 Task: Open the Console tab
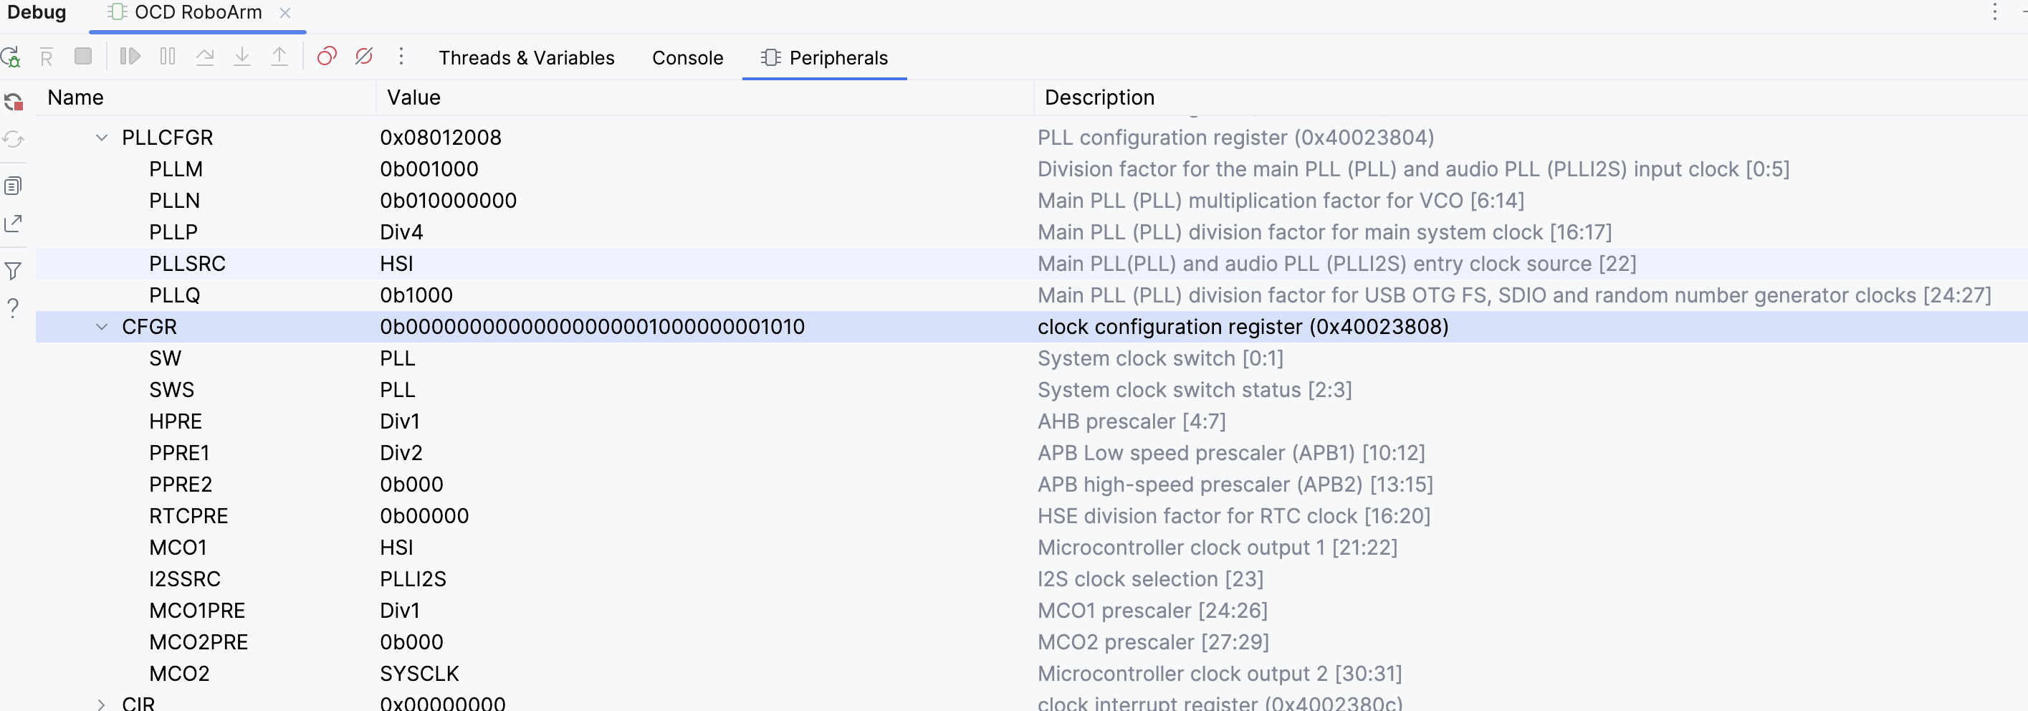click(x=687, y=57)
